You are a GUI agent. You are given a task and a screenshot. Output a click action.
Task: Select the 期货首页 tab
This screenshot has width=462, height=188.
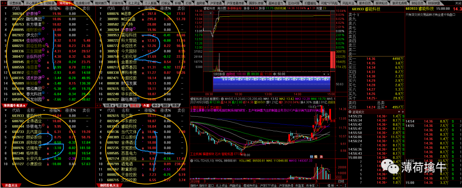pyautogui.click(x=101, y=3)
